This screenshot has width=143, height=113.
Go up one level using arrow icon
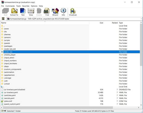click(3, 19)
